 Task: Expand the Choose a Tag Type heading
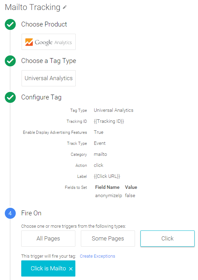click(x=49, y=61)
